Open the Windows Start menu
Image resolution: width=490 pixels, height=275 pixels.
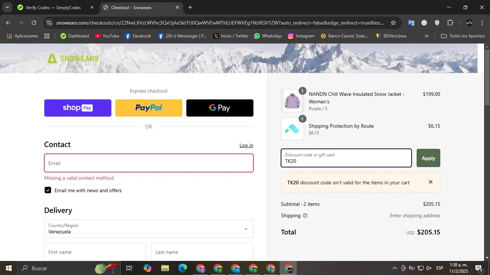pos(9,268)
